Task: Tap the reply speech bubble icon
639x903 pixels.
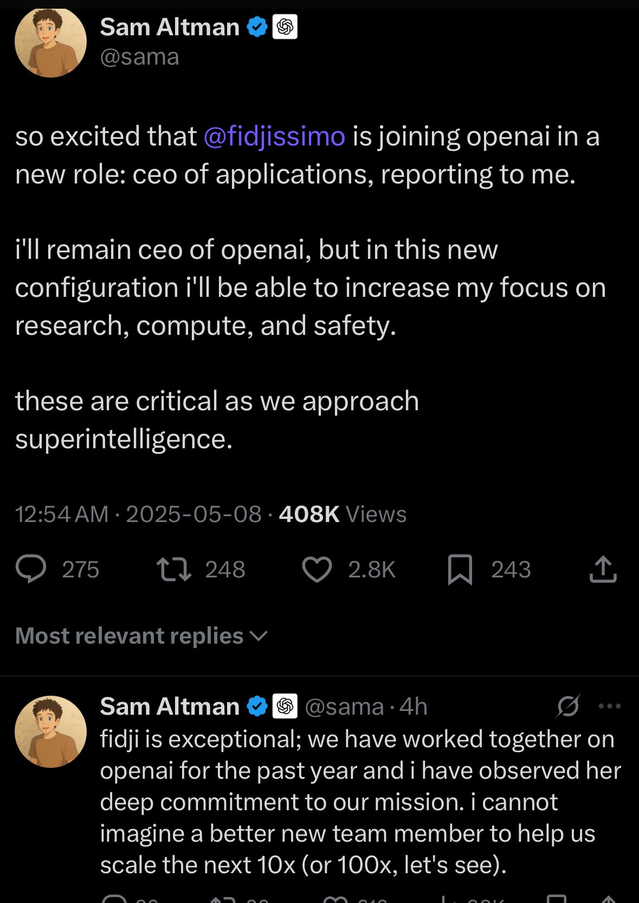Action: tap(31, 569)
